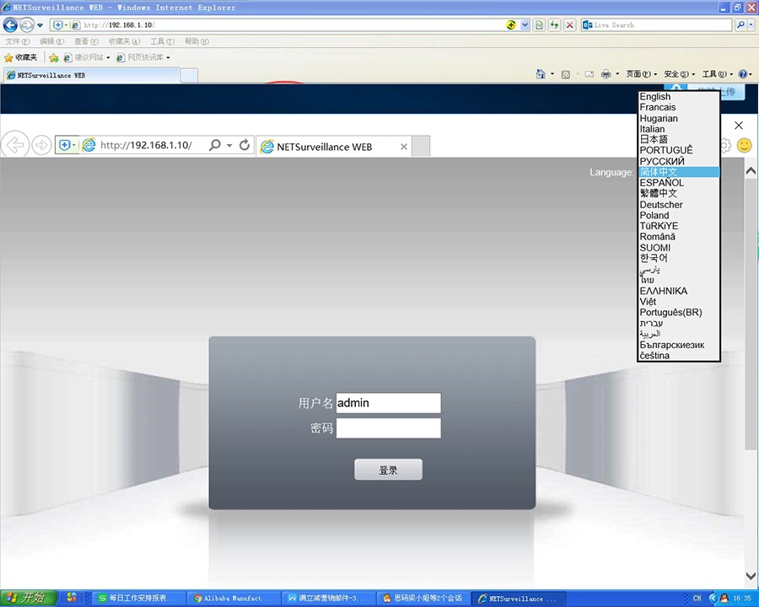Select English from the language list
Viewport: 759px width, 607px height.
[x=655, y=97]
